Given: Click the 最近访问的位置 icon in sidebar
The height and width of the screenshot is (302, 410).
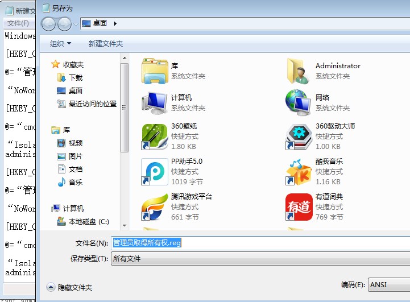Looking at the screenshot, I should point(61,104).
